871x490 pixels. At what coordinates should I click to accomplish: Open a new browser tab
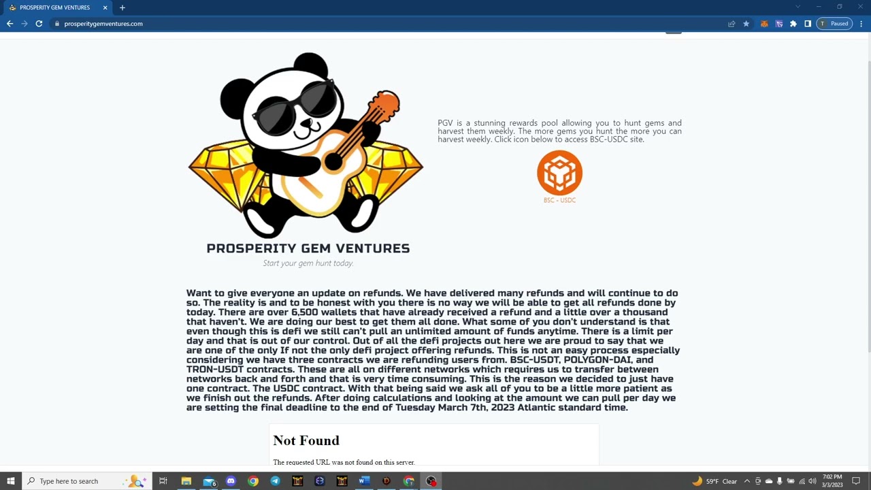122,7
